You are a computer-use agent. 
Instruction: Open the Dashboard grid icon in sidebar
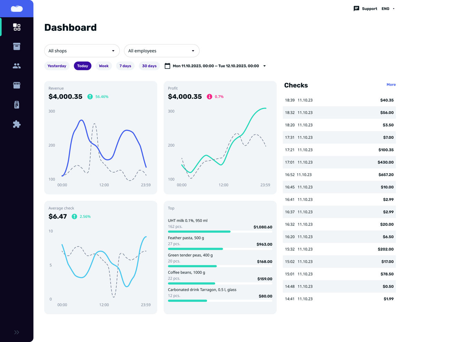17,27
